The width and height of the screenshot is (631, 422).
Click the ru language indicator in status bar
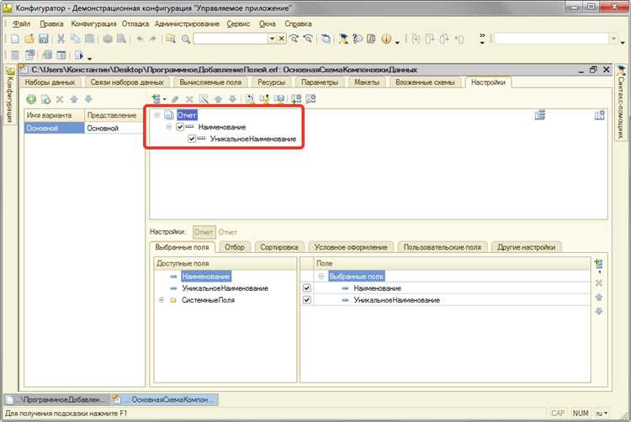[x=602, y=413]
